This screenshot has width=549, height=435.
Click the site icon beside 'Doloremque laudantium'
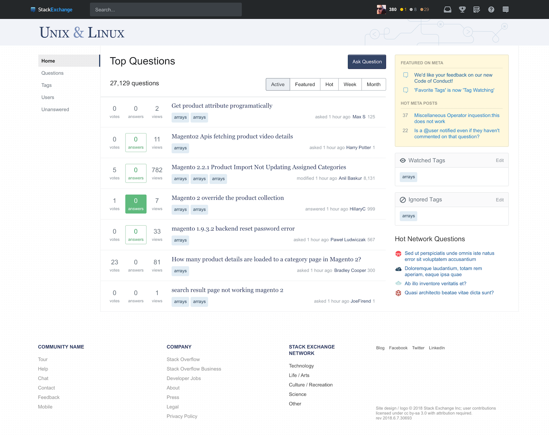pyautogui.click(x=398, y=269)
